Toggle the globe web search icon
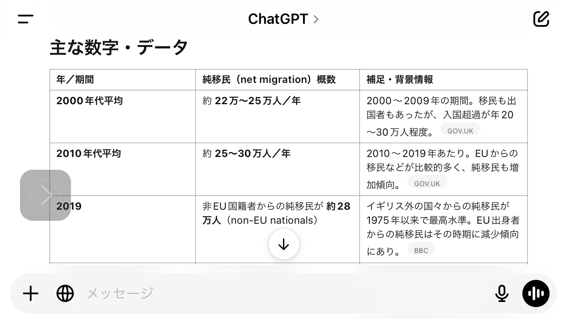The width and height of the screenshot is (567, 319). click(x=65, y=293)
